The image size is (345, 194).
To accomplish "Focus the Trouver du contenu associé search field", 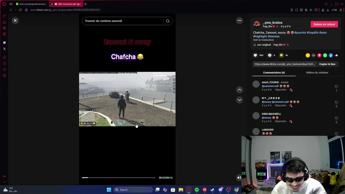I will (x=123, y=21).
